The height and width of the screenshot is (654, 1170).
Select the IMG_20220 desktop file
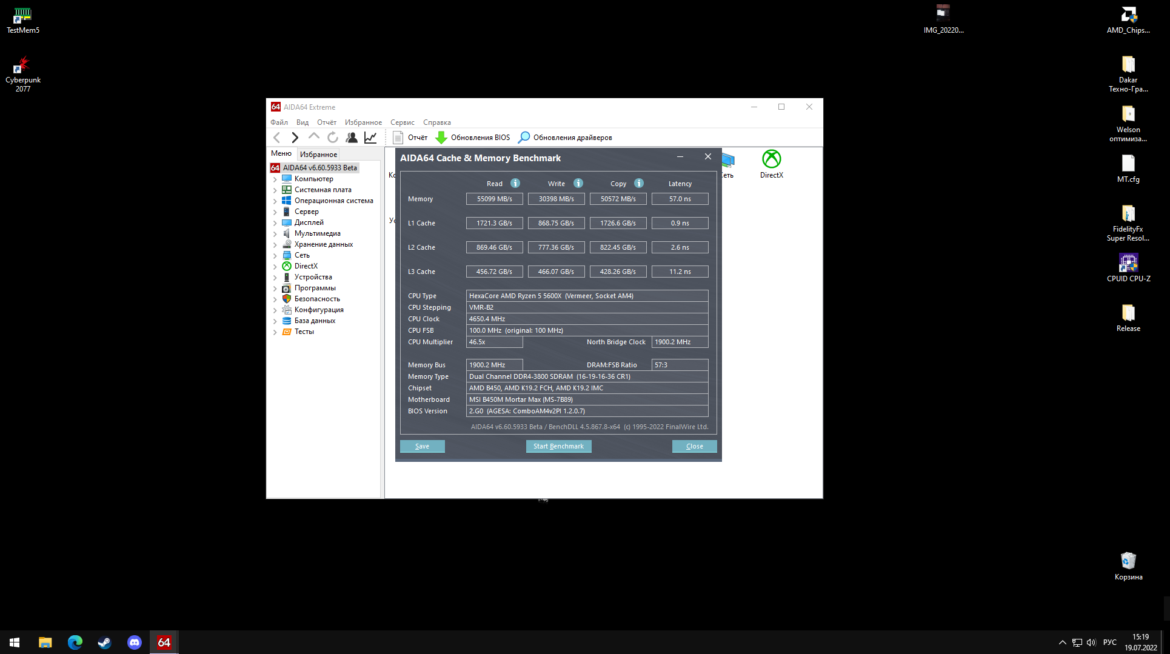point(943,19)
